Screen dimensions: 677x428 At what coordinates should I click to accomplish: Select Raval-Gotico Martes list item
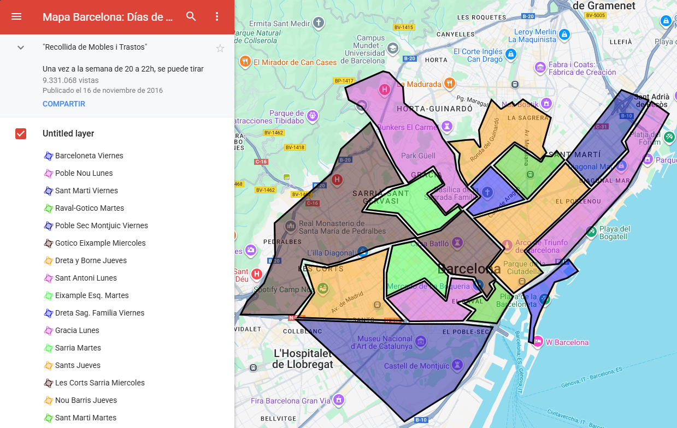pyautogui.click(x=89, y=208)
